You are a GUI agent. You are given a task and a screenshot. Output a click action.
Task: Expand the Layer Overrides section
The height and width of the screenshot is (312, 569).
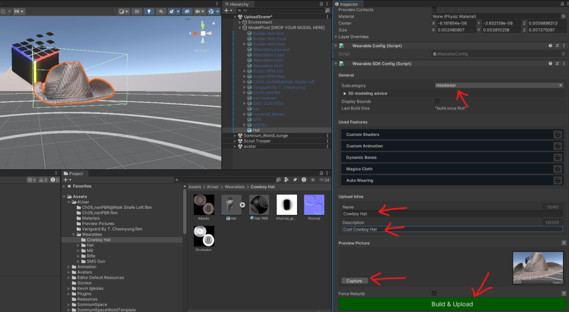click(335, 37)
